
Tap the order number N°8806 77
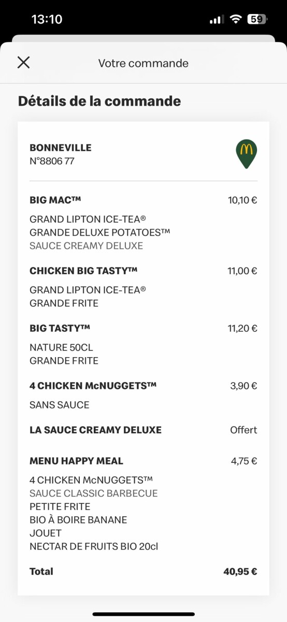point(52,161)
